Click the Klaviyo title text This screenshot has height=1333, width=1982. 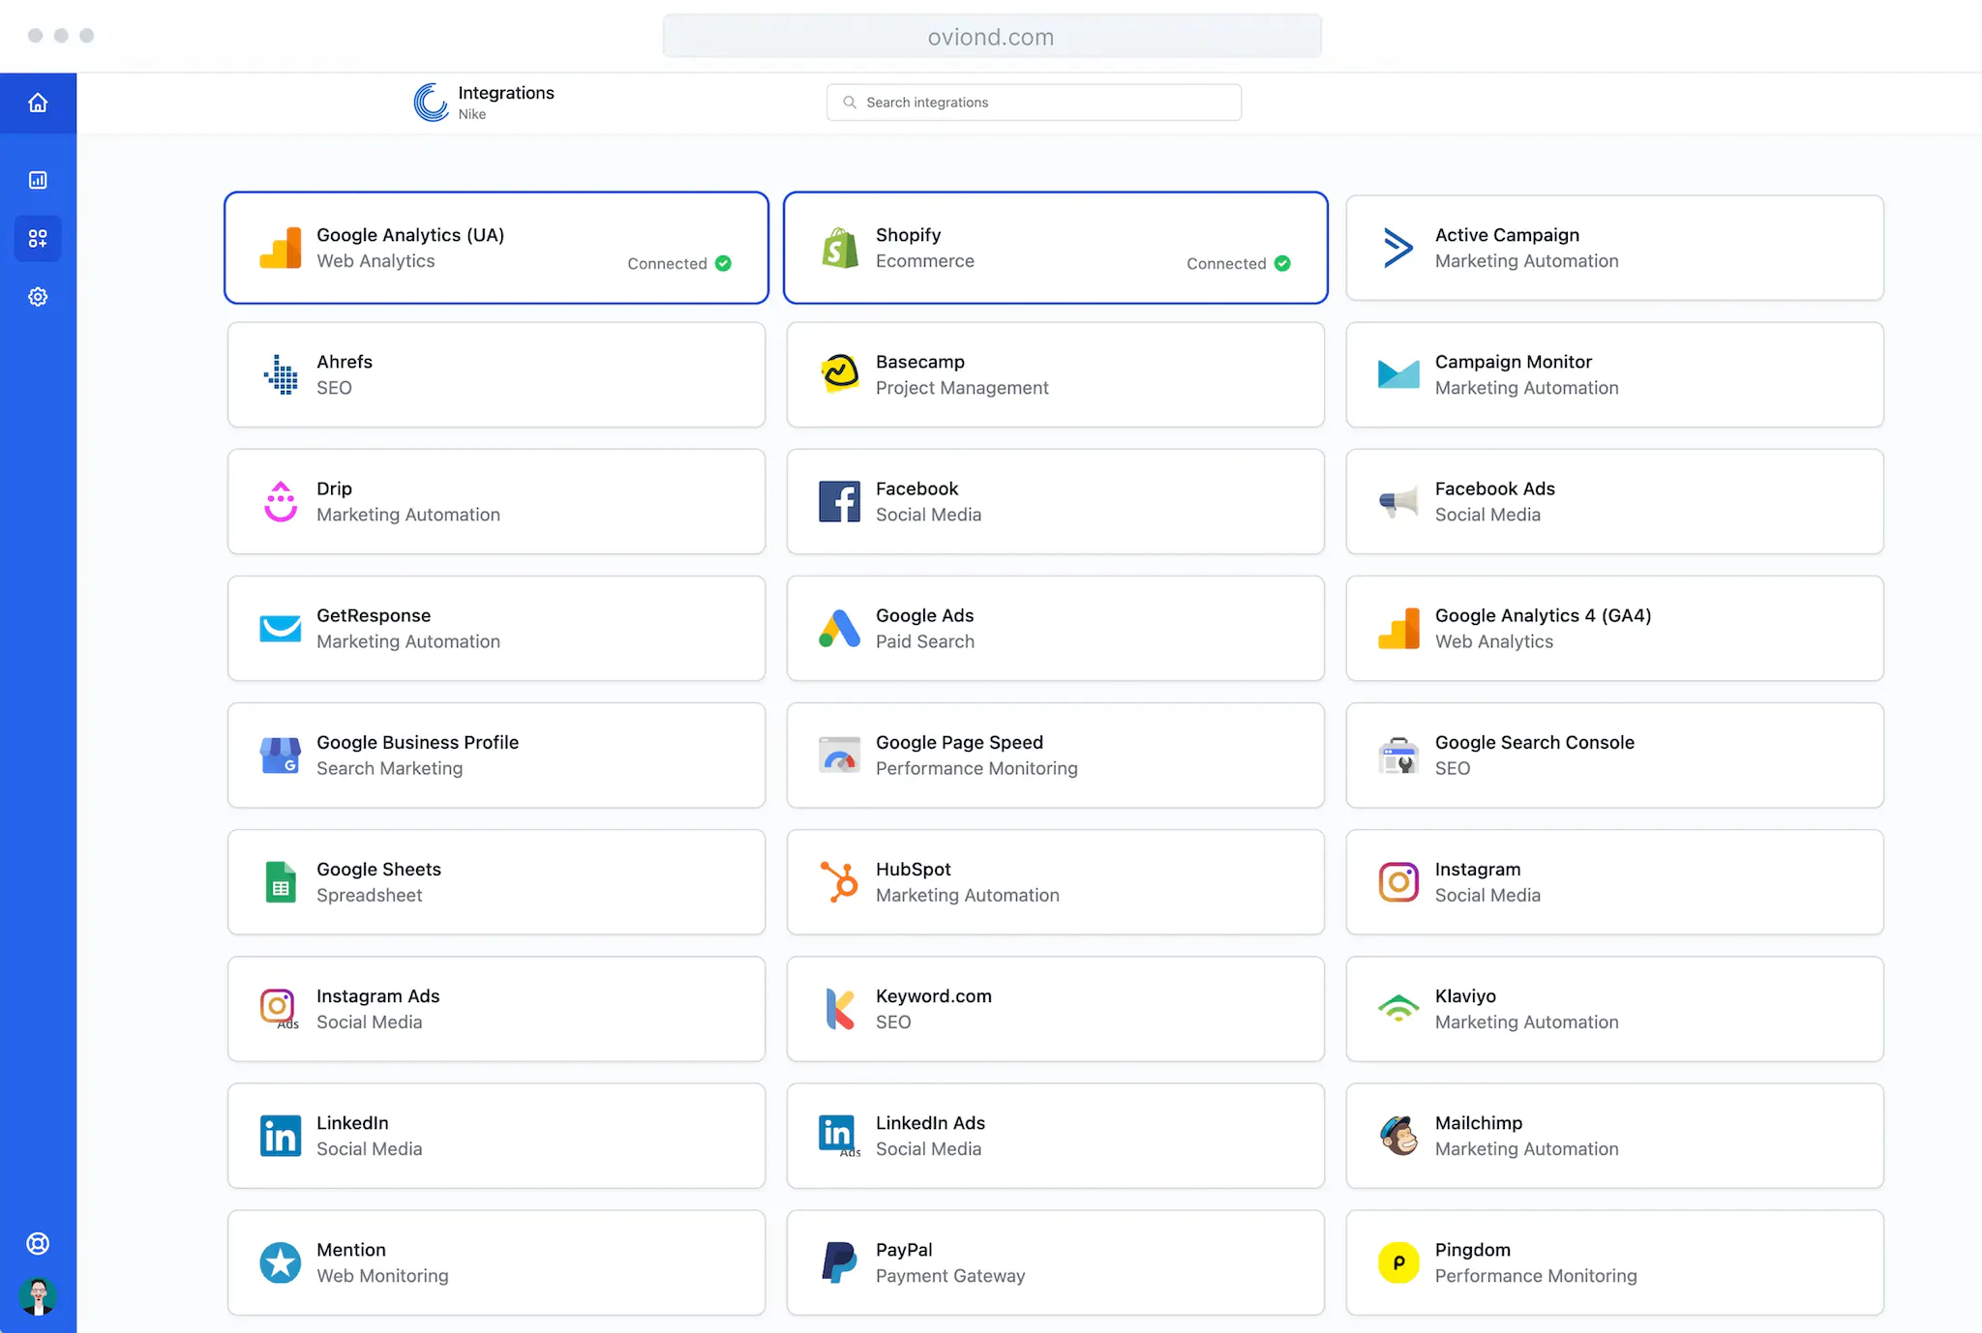pos(1464,996)
